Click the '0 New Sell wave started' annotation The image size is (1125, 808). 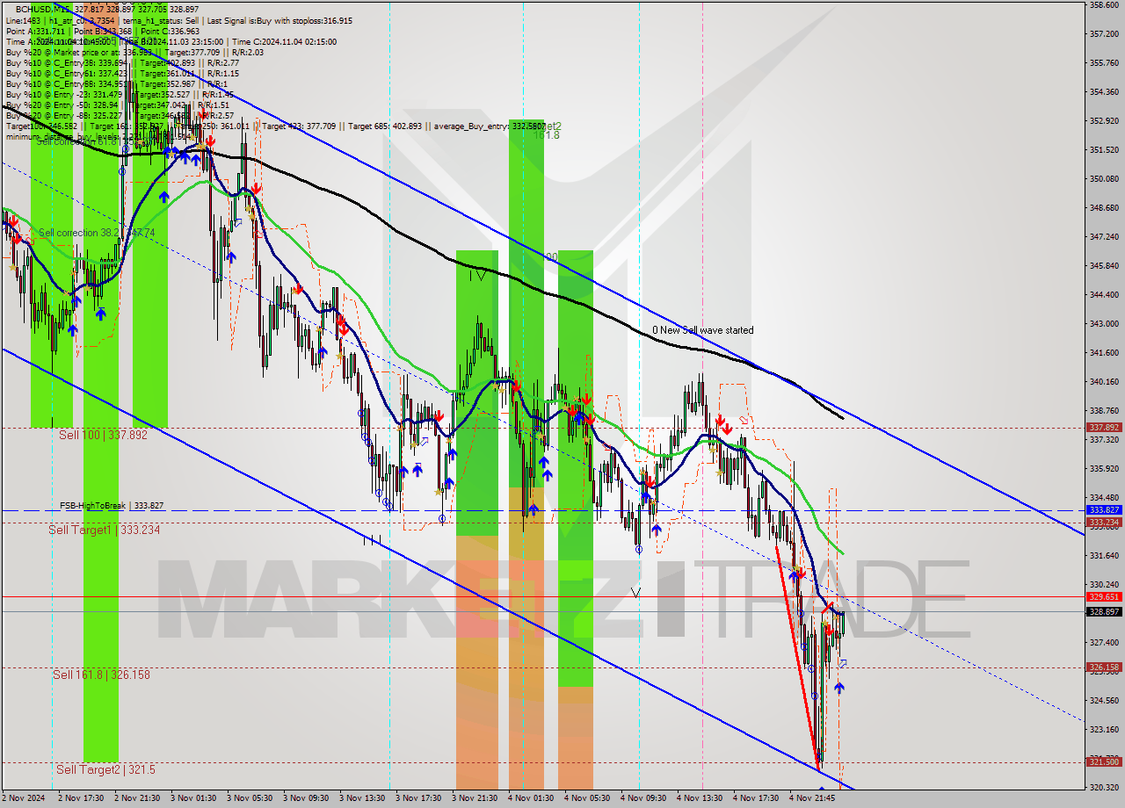point(702,330)
